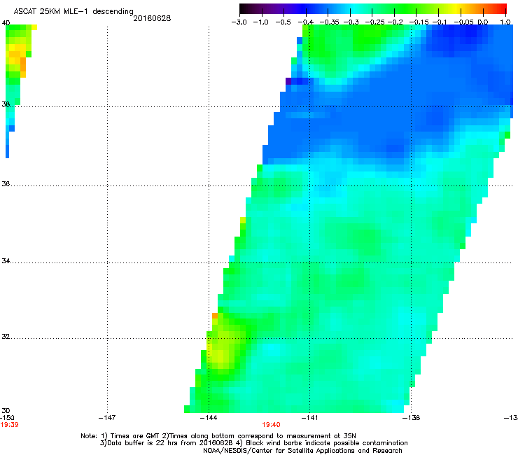The width and height of the screenshot is (518, 455).
Task: Click the title "ASCAT 25KM MLE-1 descending"
Action: pyautogui.click(x=73, y=12)
